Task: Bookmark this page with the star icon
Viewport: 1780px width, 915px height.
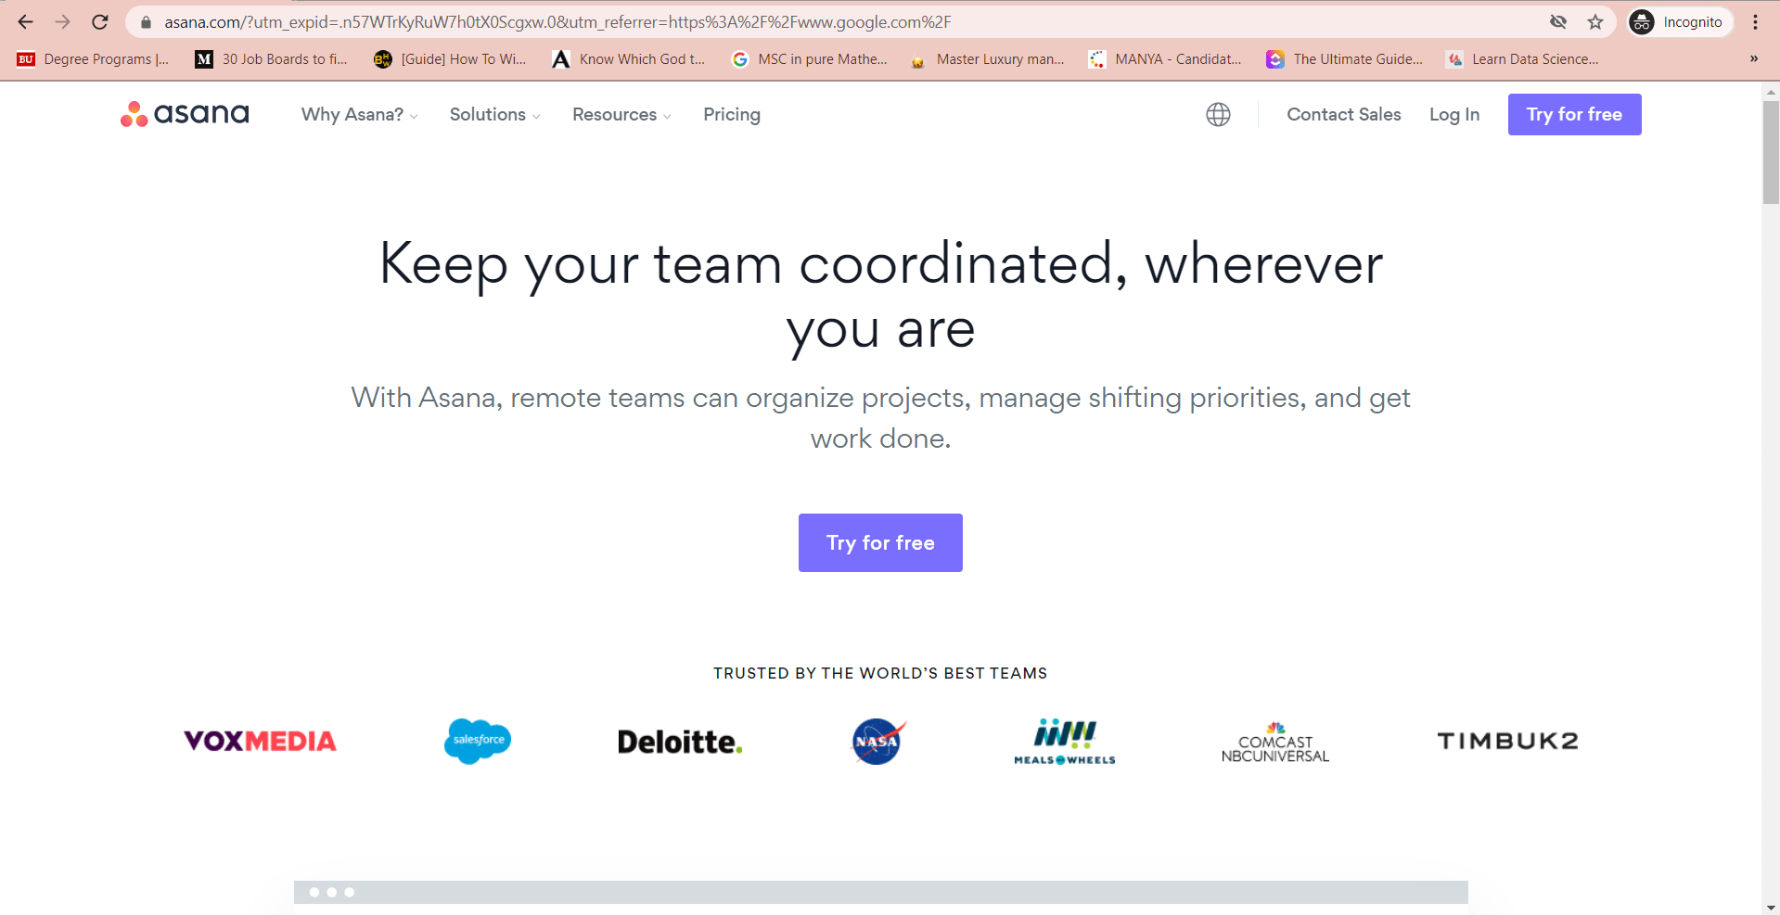Action: pyautogui.click(x=1595, y=22)
